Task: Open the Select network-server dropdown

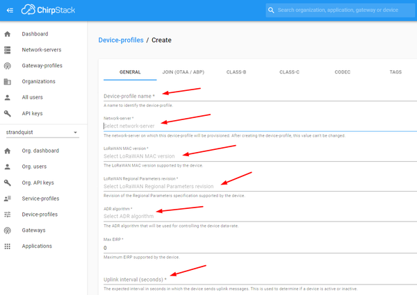Action: tap(257, 126)
